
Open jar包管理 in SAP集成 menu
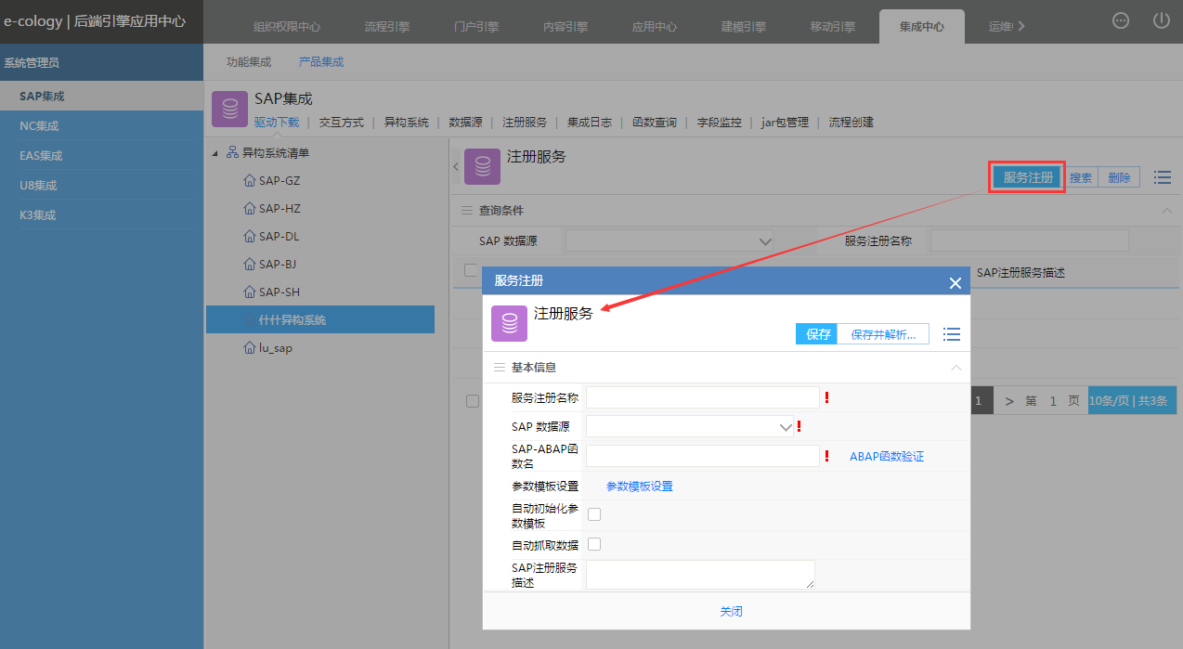point(785,123)
